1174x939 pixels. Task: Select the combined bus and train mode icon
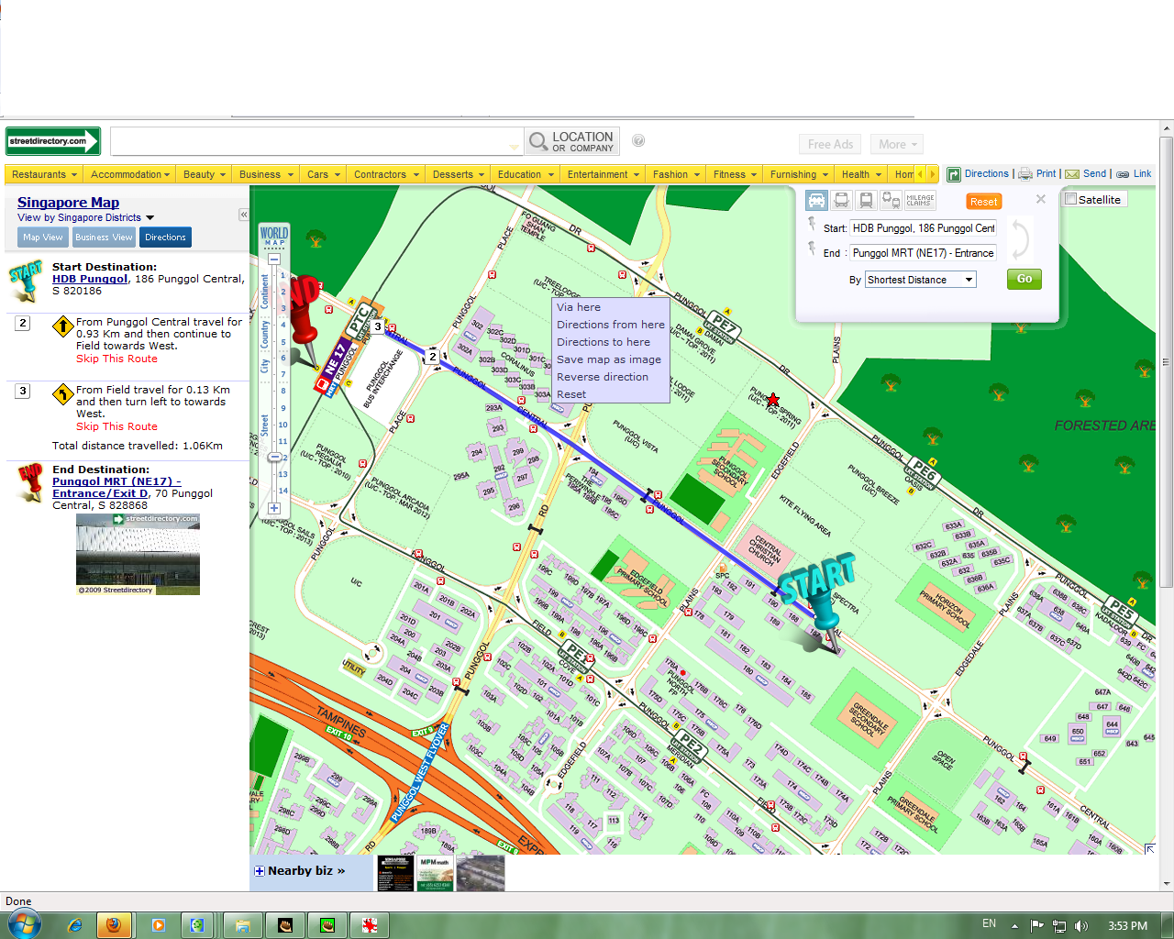coord(891,200)
